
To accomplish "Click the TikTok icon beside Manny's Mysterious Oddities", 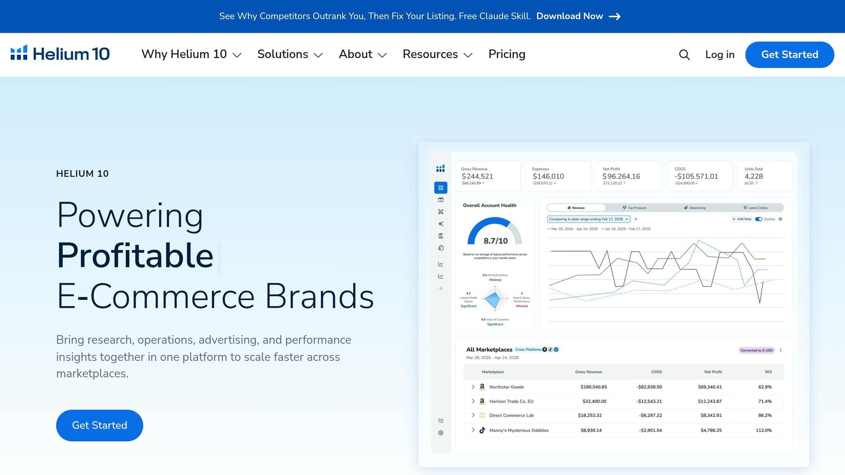I will click(x=482, y=430).
